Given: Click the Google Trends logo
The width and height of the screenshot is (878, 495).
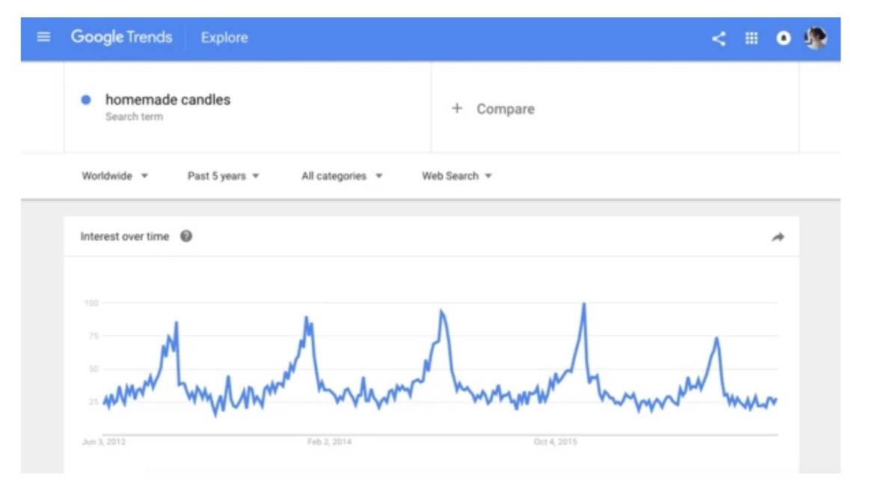Looking at the screenshot, I should click(x=121, y=37).
